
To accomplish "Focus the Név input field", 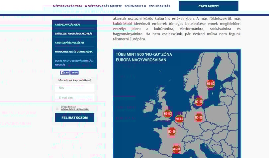I will click(x=75, y=88).
